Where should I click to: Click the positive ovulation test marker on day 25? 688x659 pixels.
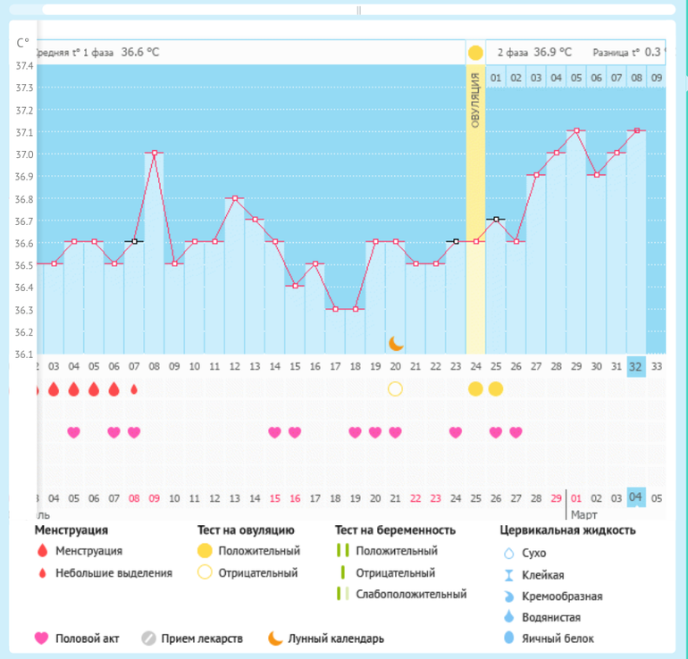pos(495,388)
